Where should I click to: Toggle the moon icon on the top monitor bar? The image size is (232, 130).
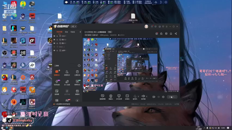point(161,2)
